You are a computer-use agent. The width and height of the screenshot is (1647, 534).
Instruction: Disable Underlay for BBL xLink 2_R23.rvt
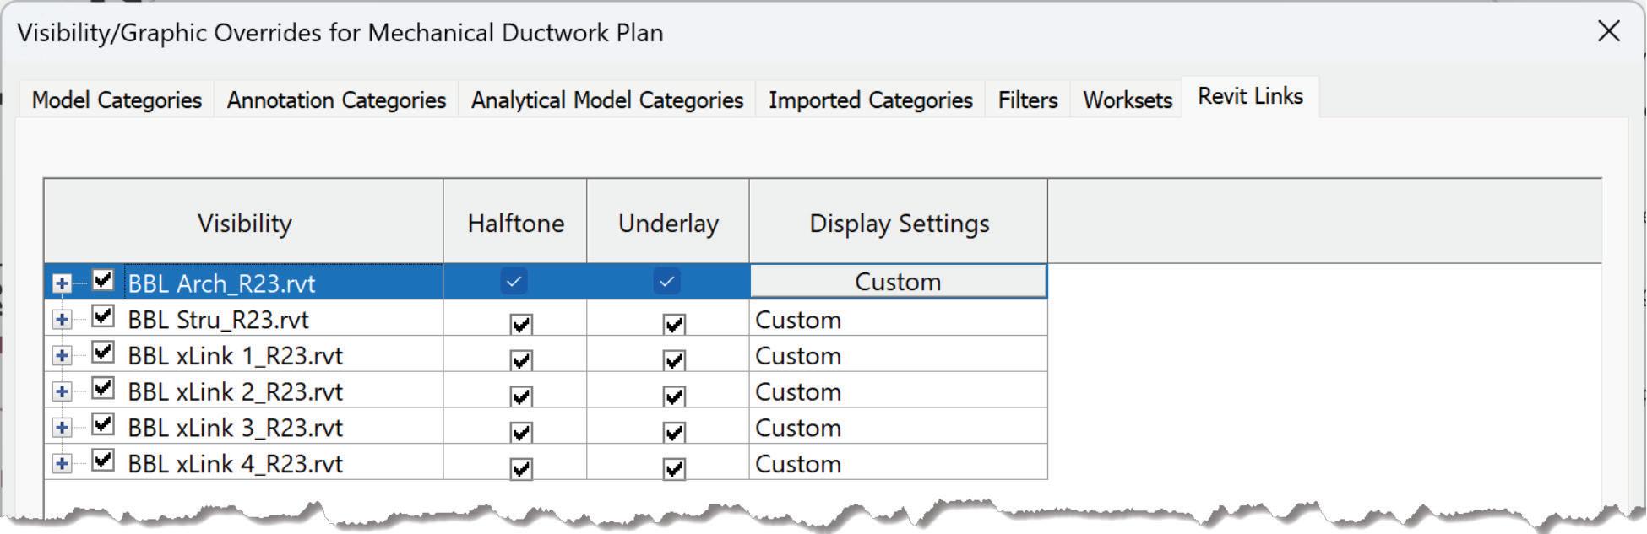coord(673,396)
